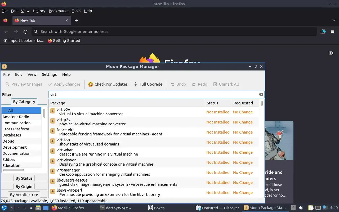This screenshot has height=212, width=339.
Task: Click the package icon beside virt-what
Action: (x=53, y=151)
